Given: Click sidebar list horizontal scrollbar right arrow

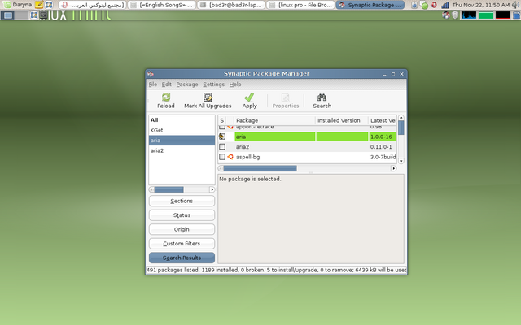Looking at the screenshot, I should (212, 189).
